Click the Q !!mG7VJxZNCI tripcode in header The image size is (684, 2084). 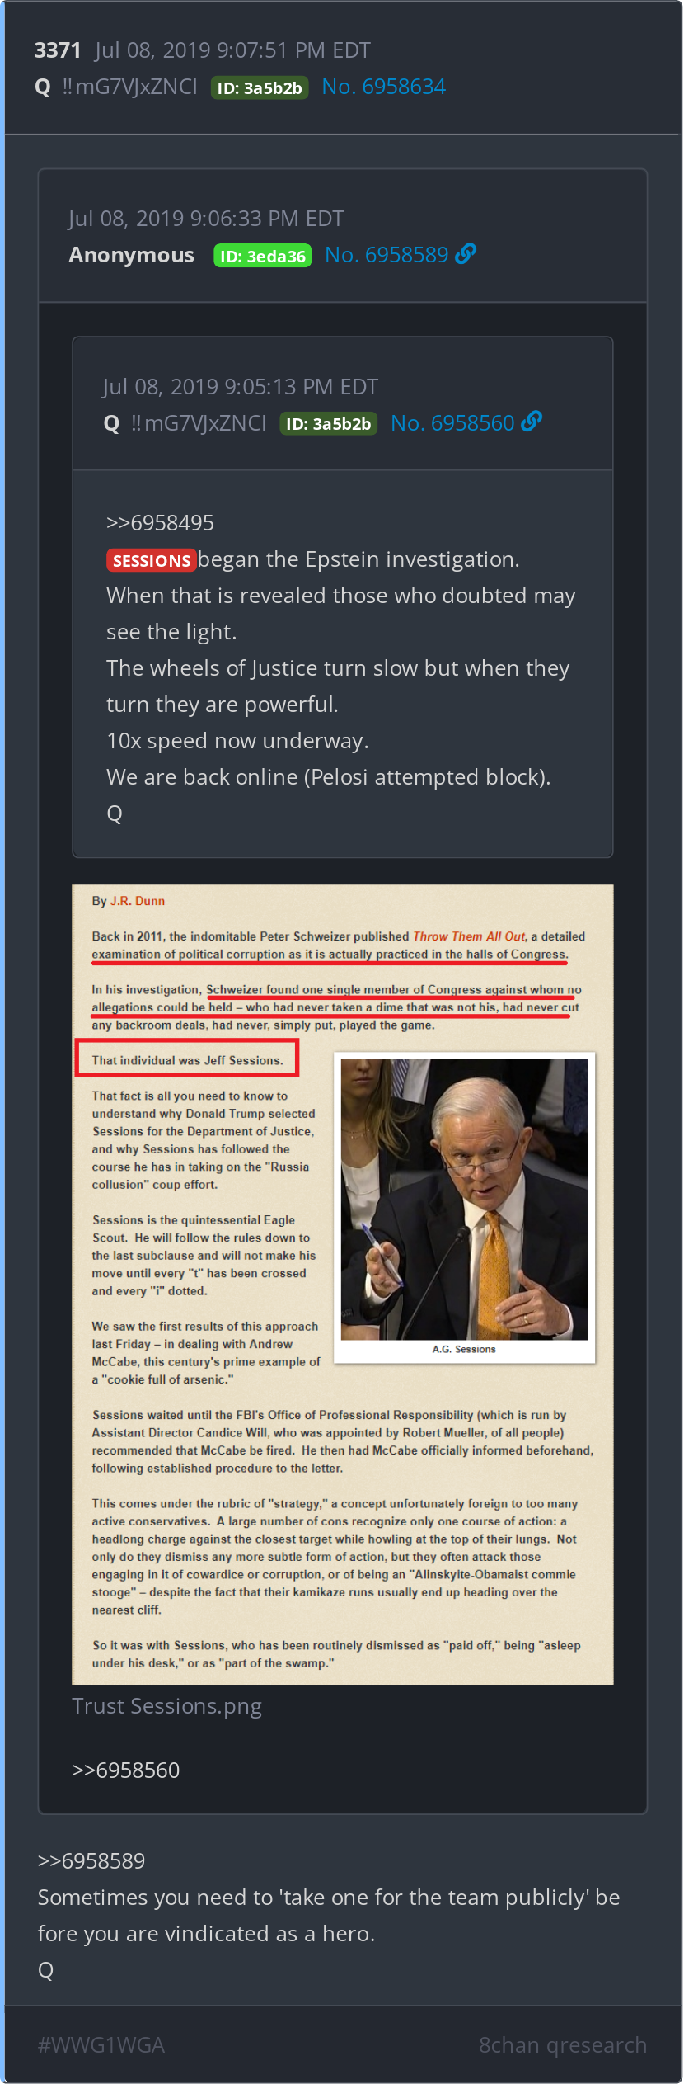coord(116,87)
